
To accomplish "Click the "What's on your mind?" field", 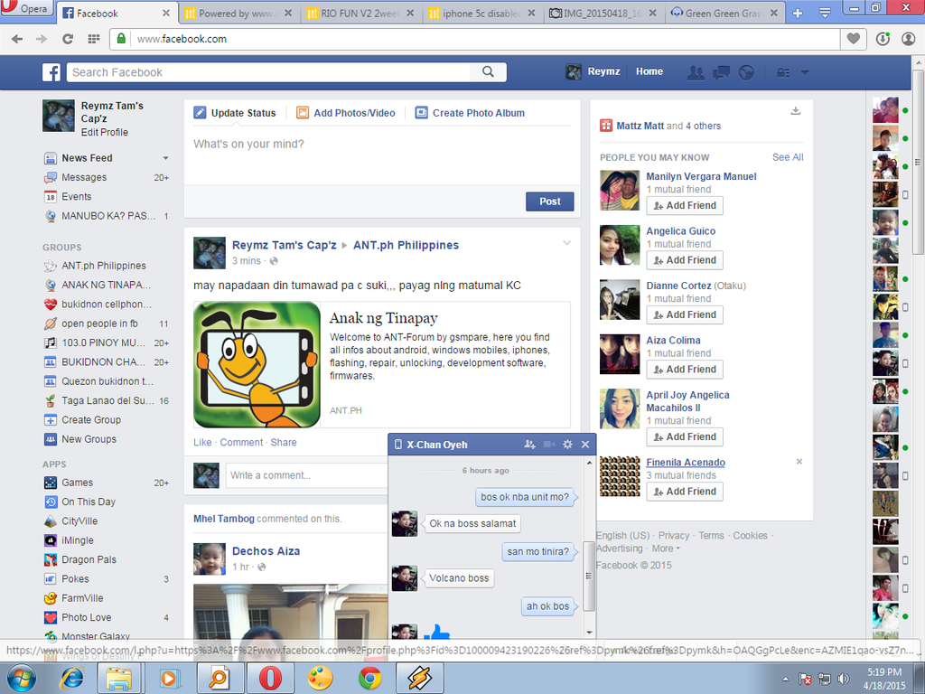I will 381,145.
